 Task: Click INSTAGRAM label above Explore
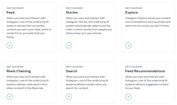134,8
